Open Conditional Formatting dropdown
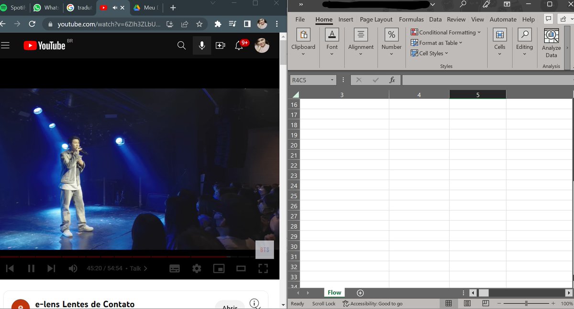This screenshot has width=574, height=309. [x=446, y=32]
